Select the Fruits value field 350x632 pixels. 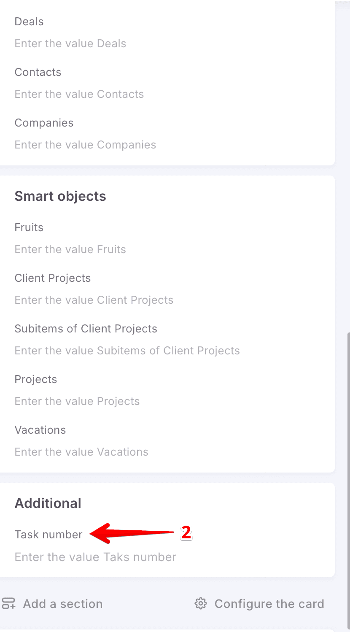pos(70,249)
